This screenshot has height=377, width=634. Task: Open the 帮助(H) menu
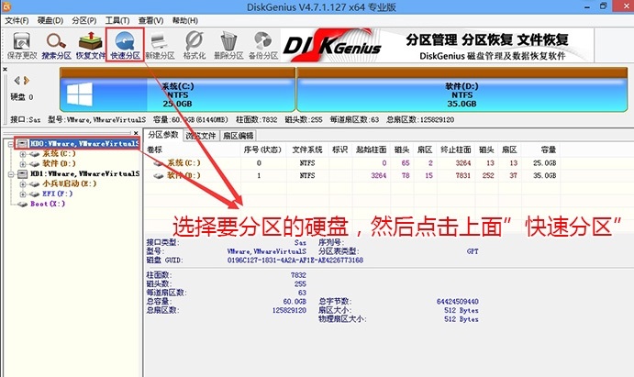[x=184, y=20]
